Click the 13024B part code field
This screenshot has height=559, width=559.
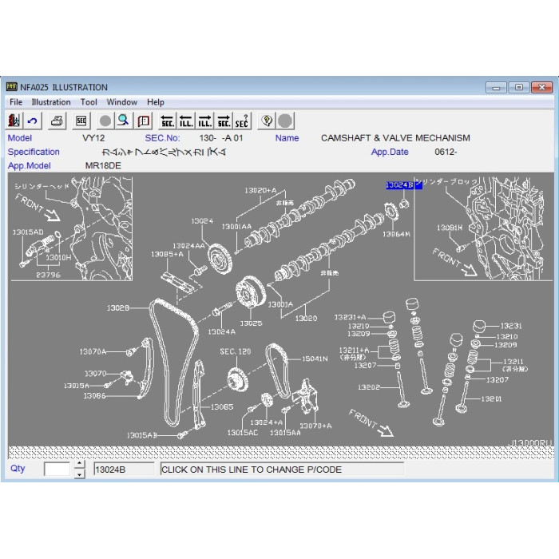click(124, 470)
